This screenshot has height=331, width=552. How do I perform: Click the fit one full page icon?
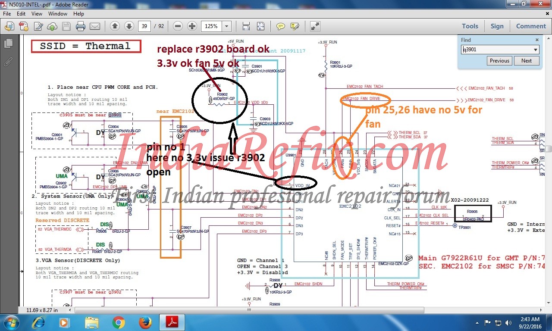tap(261, 26)
